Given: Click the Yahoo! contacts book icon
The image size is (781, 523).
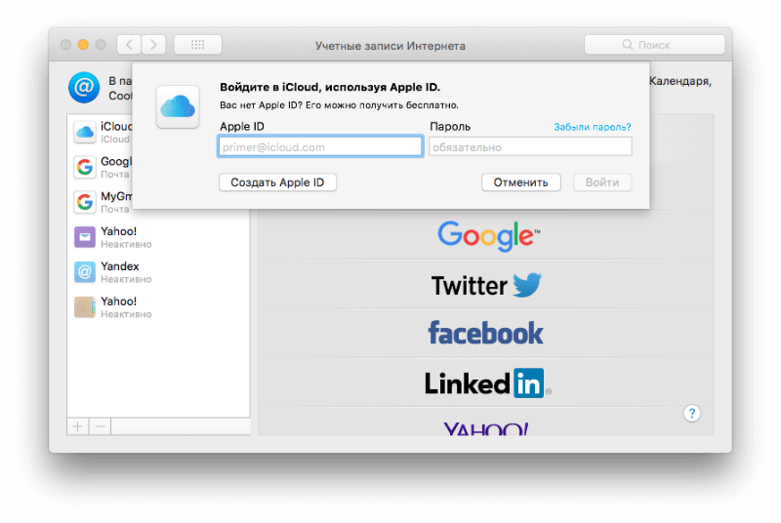Looking at the screenshot, I should [x=85, y=307].
